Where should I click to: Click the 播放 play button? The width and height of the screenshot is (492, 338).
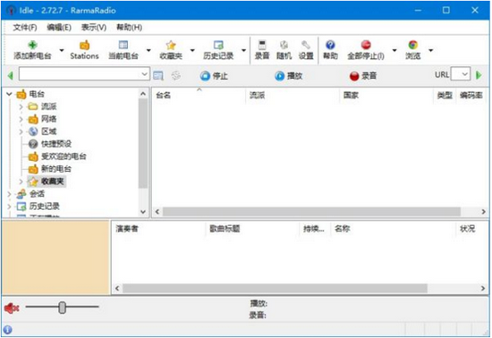pyautogui.click(x=288, y=76)
